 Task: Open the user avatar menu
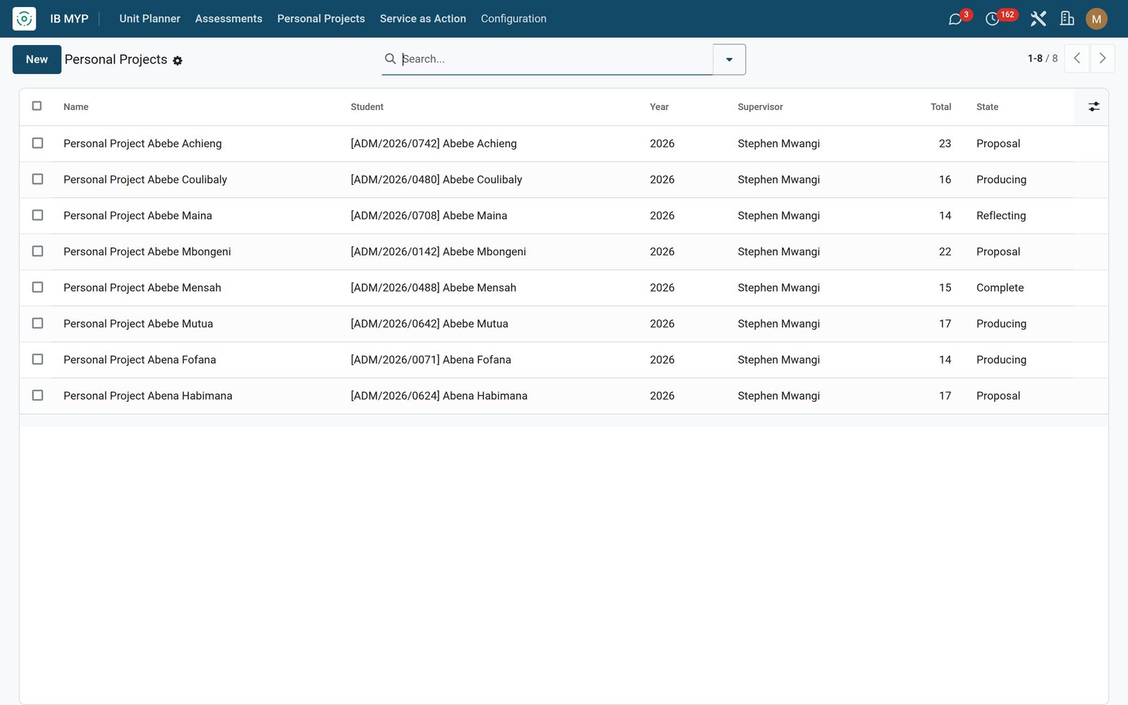[1096, 19]
